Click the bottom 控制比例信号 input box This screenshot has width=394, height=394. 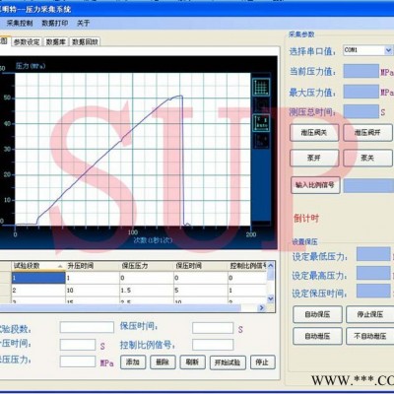click(x=213, y=345)
